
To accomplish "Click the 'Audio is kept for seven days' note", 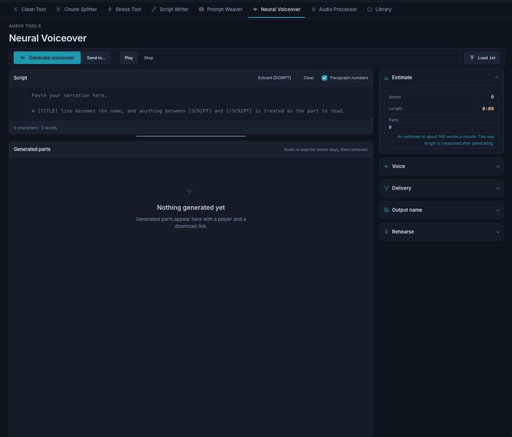I will point(326,149).
